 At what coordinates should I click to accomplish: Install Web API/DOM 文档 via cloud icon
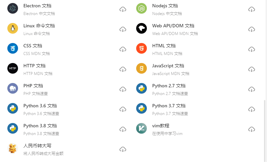[x=252, y=29]
